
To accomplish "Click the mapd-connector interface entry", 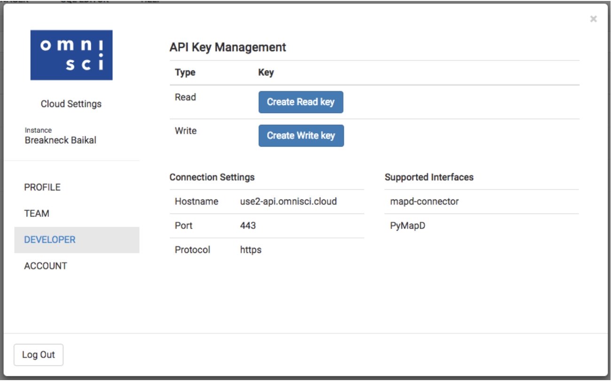I will pyautogui.click(x=424, y=202).
